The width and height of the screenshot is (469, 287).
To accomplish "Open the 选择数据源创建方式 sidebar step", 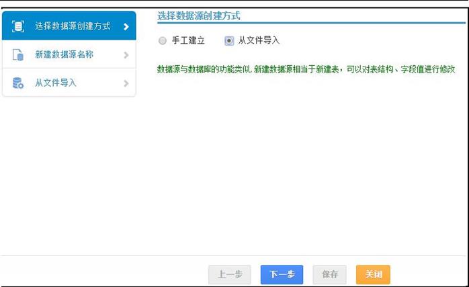I will pos(69,26).
